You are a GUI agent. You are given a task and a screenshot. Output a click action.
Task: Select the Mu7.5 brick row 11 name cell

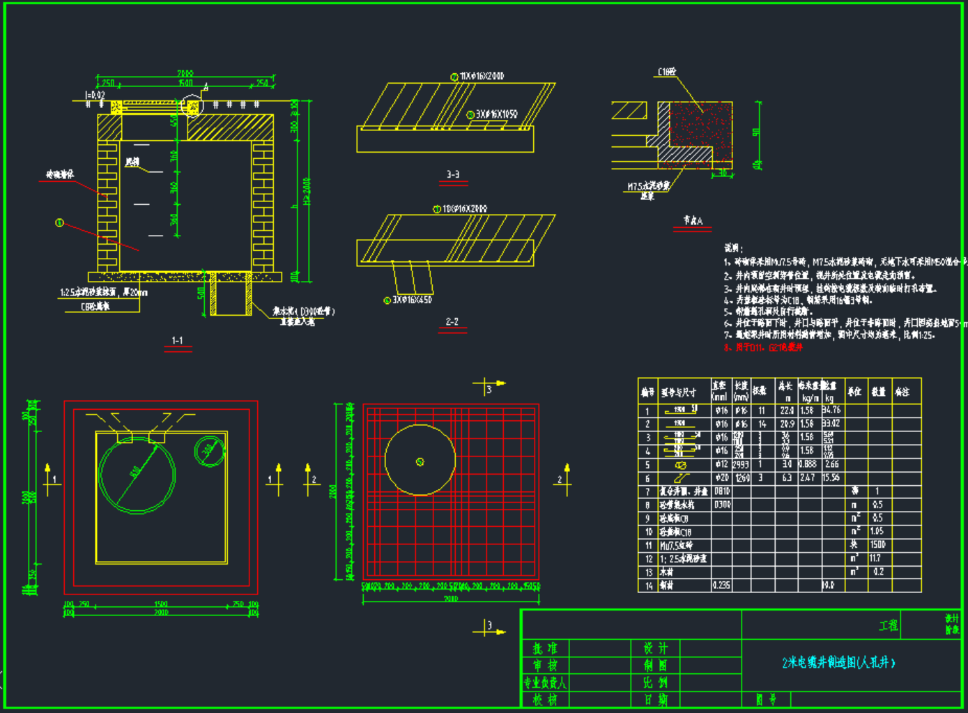click(x=677, y=545)
